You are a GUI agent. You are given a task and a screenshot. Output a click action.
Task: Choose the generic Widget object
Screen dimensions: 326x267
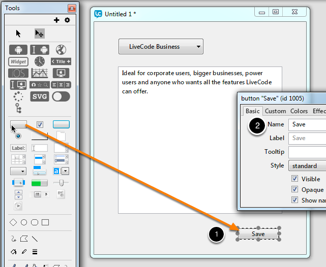tap(18, 61)
